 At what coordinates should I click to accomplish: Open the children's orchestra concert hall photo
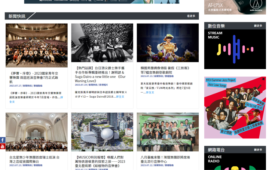click(36, 132)
